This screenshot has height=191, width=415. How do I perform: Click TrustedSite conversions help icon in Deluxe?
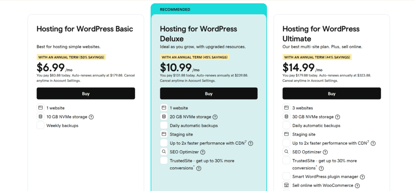pos(199,168)
